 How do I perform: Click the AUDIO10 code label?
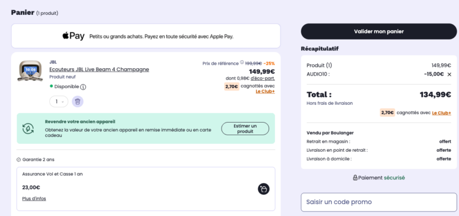(318, 74)
